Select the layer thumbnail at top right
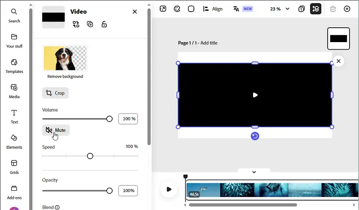This screenshot has width=359, height=210. (338, 39)
